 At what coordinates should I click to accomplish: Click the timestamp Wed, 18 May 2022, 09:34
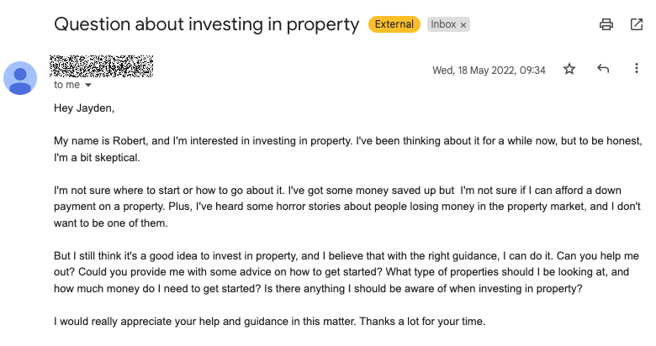click(489, 71)
